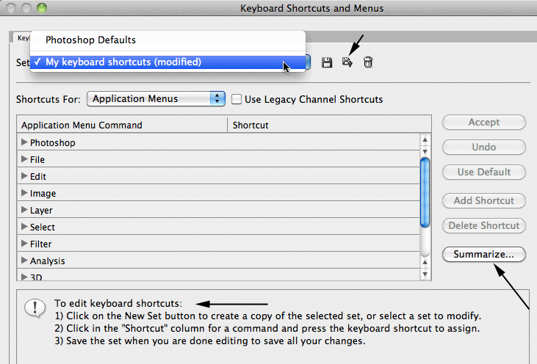Enable Use Legacy Channel Shortcuts checkbox
The image size is (537, 364).
(x=237, y=99)
